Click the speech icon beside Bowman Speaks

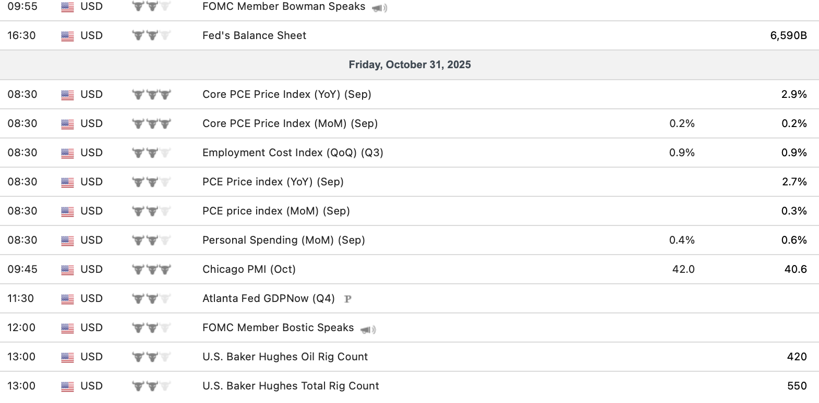point(379,8)
